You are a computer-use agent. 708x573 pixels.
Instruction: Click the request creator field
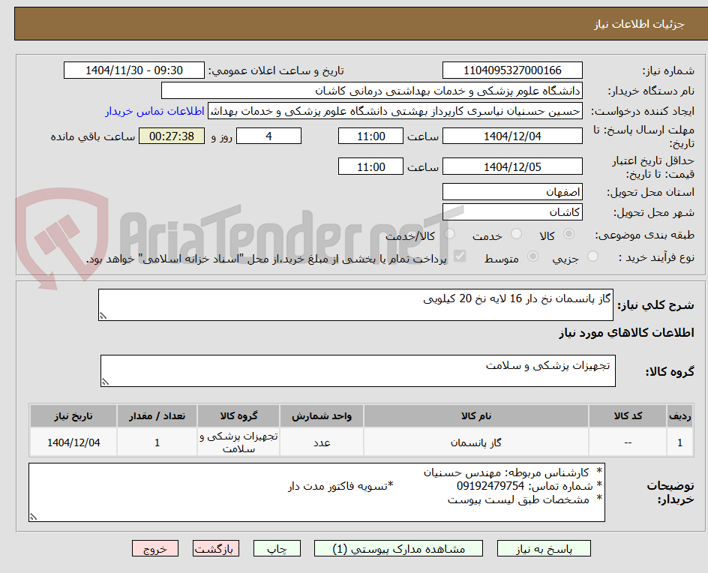click(395, 111)
